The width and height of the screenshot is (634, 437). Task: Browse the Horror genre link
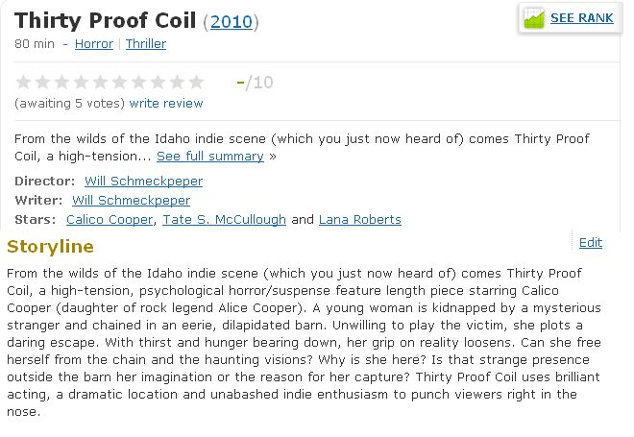click(94, 43)
